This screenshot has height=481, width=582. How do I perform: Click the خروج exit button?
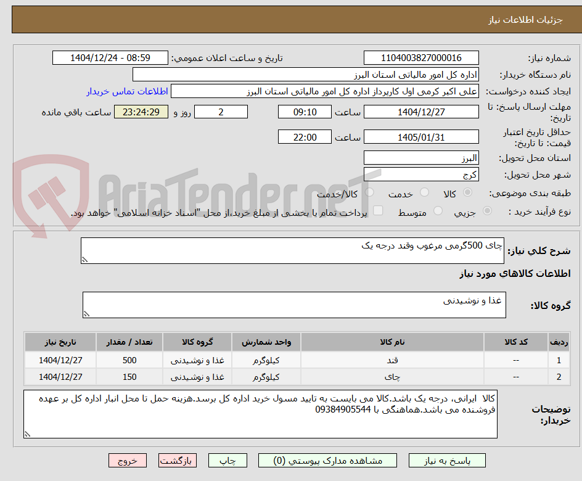[127, 461]
